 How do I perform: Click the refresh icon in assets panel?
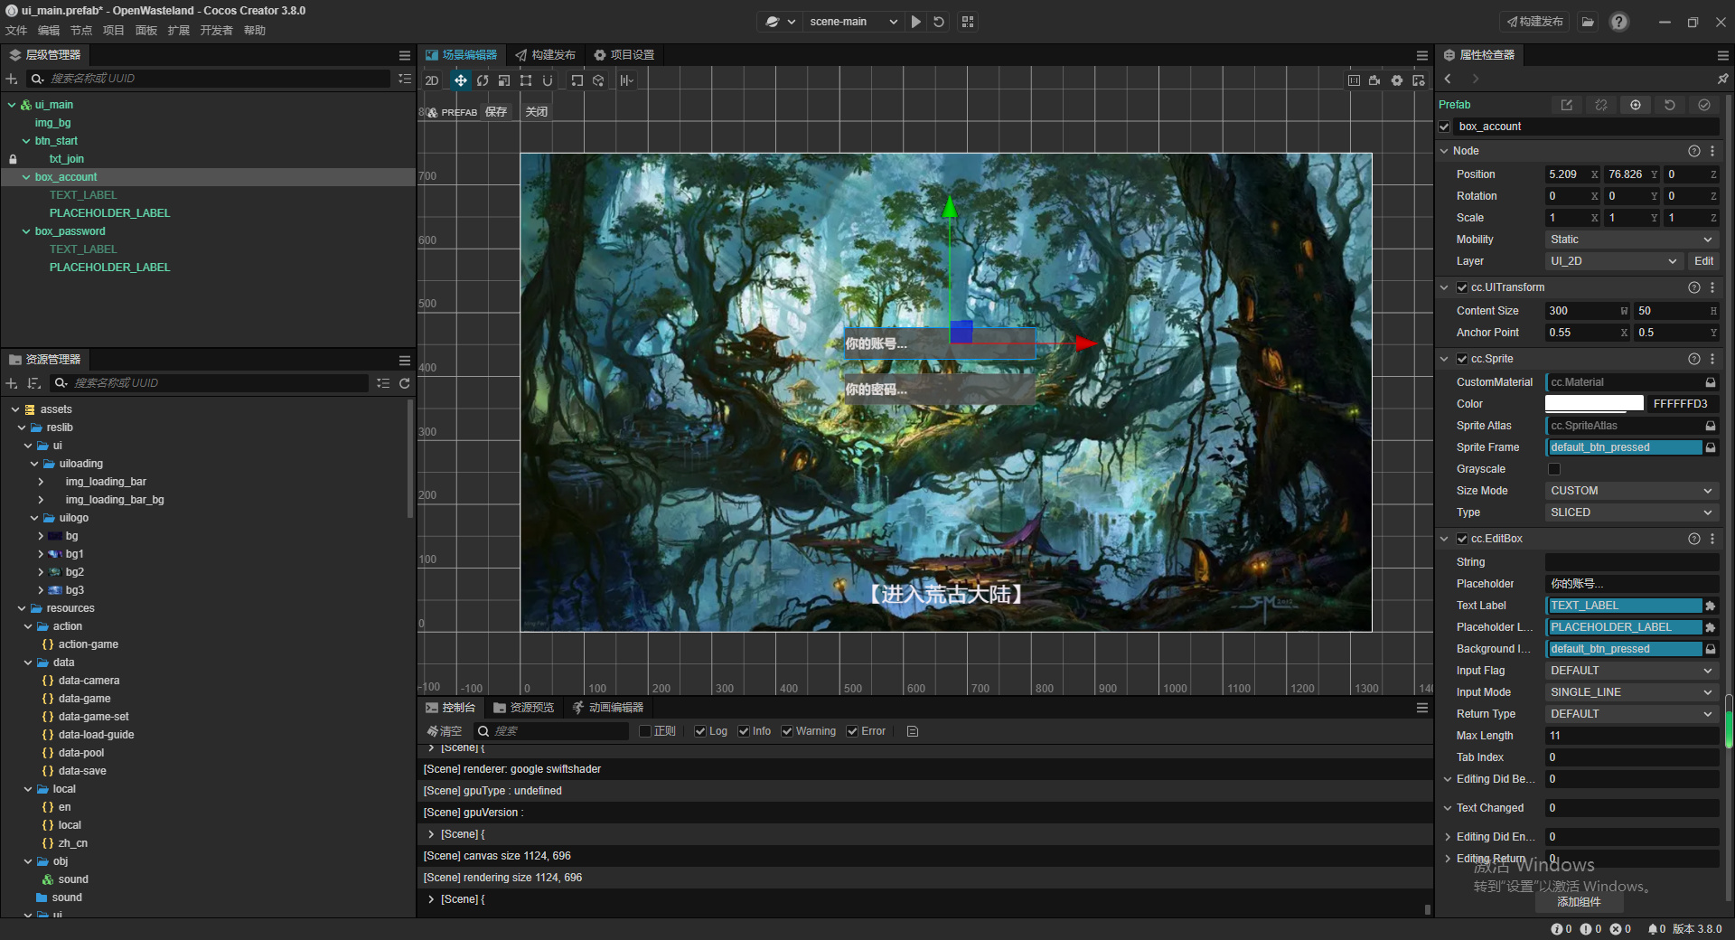click(405, 383)
